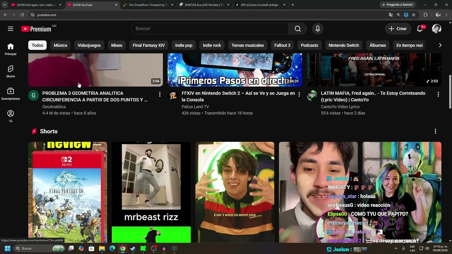Switch to The Dreadthorn Therapist tab
The image size is (452, 254).
pos(148,5)
